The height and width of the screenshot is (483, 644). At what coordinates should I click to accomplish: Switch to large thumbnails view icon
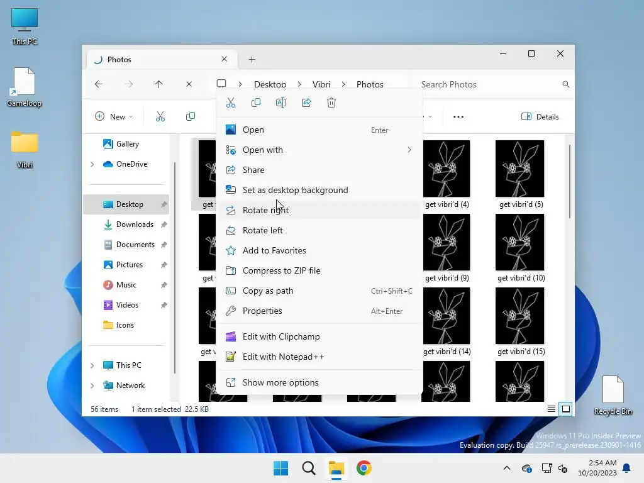click(565, 409)
